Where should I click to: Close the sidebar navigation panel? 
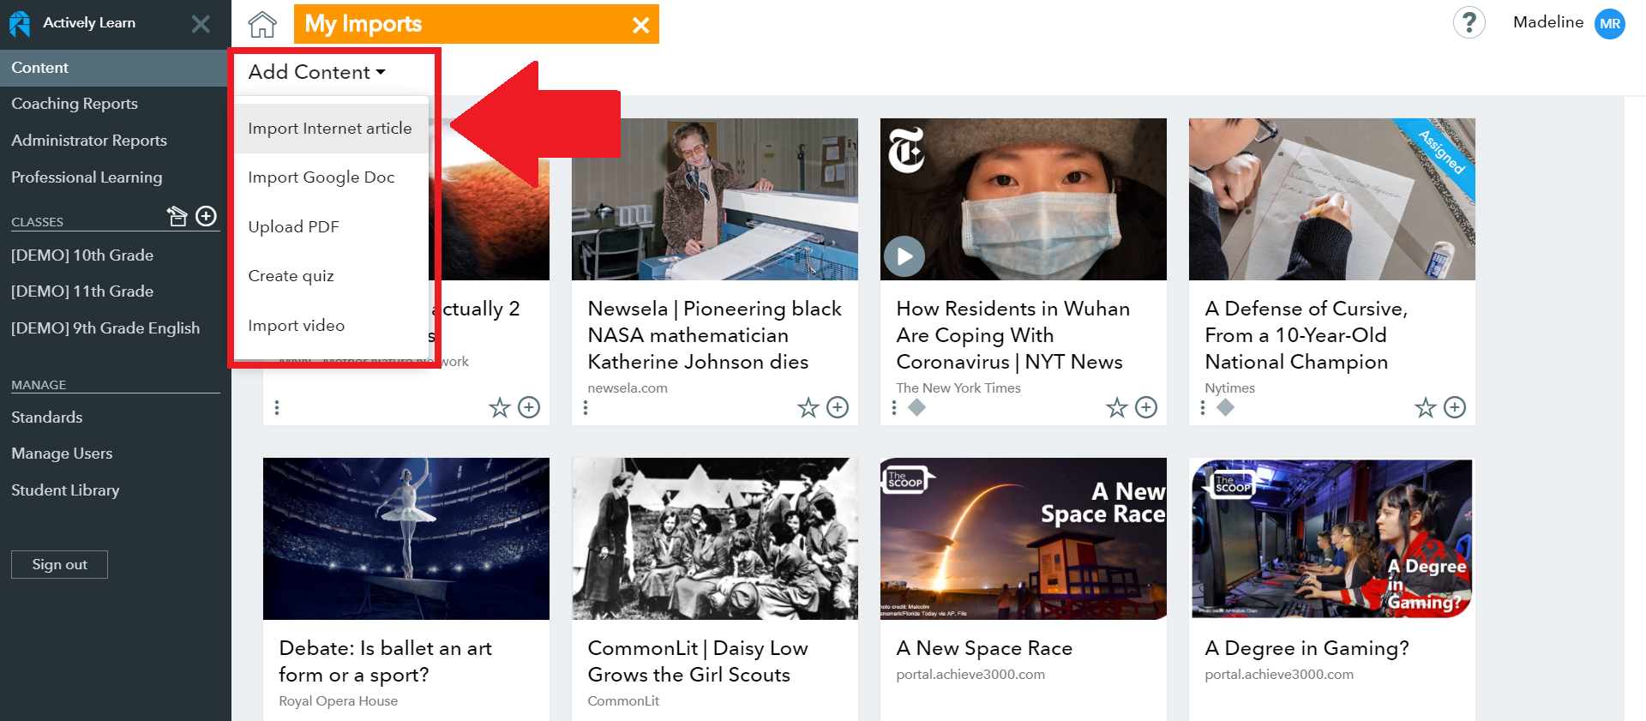[x=201, y=24]
